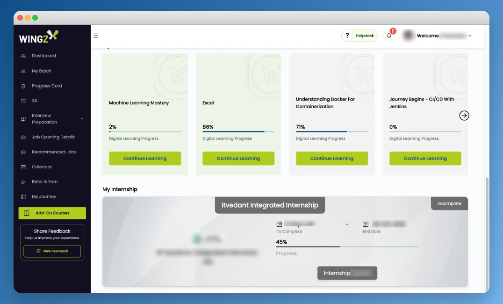Click the Progress Card icon

(23, 86)
